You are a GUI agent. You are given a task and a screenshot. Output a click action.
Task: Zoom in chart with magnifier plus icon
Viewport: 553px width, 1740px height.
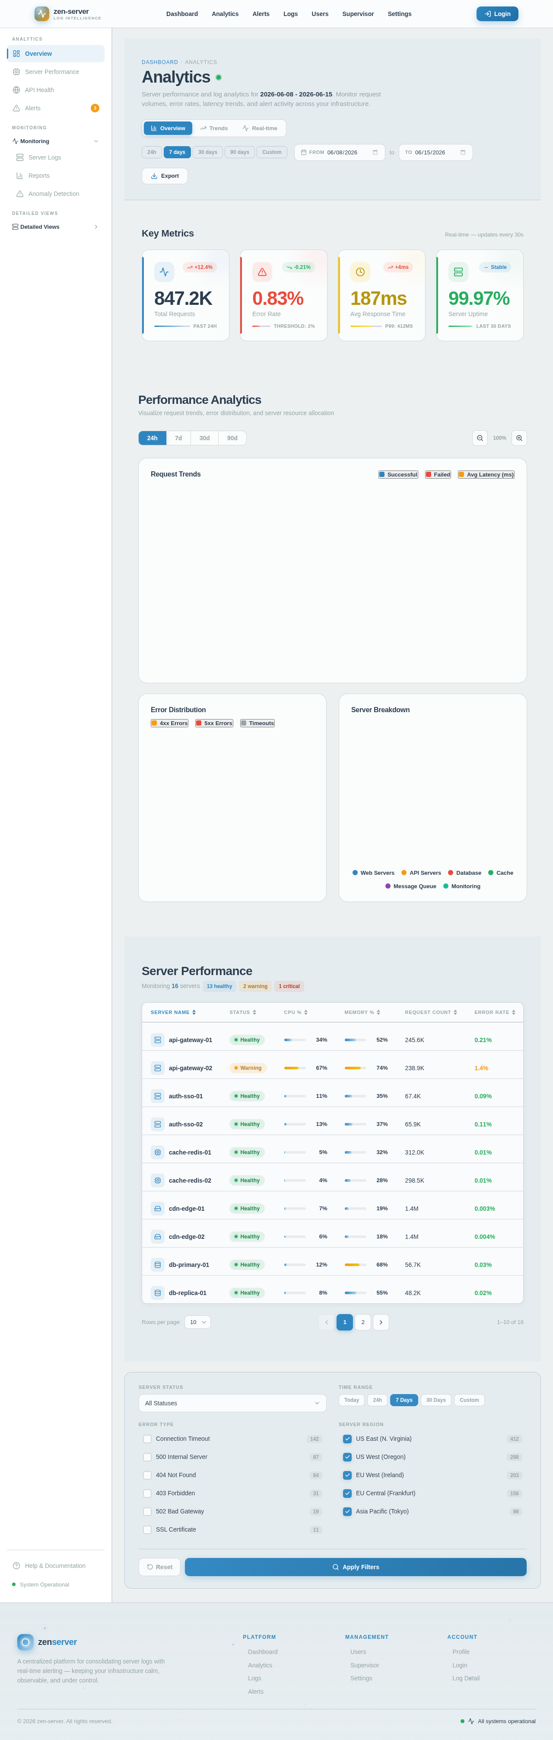[x=519, y=438]
